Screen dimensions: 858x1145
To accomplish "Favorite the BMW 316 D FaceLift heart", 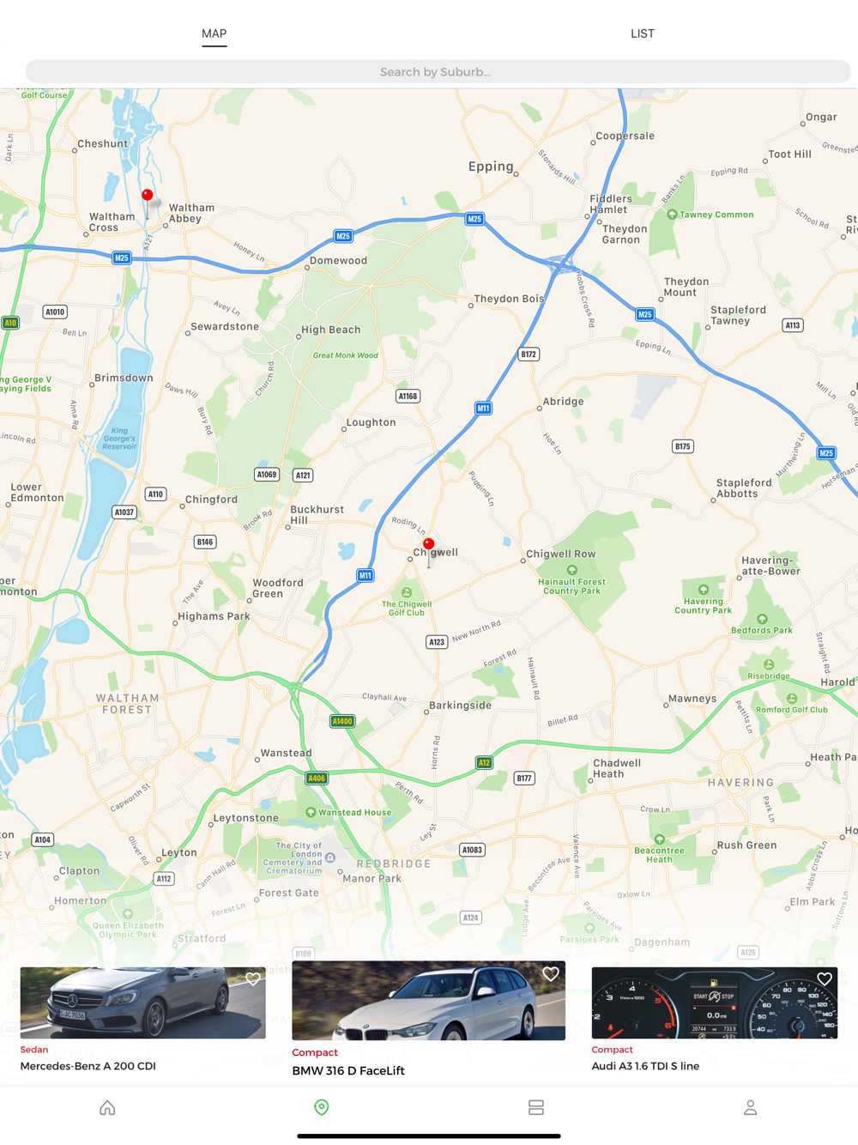I will click(551, 973).
